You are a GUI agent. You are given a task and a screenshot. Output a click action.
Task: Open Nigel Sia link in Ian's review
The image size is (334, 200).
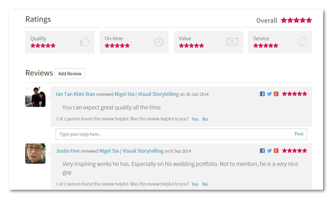point(147,94)
